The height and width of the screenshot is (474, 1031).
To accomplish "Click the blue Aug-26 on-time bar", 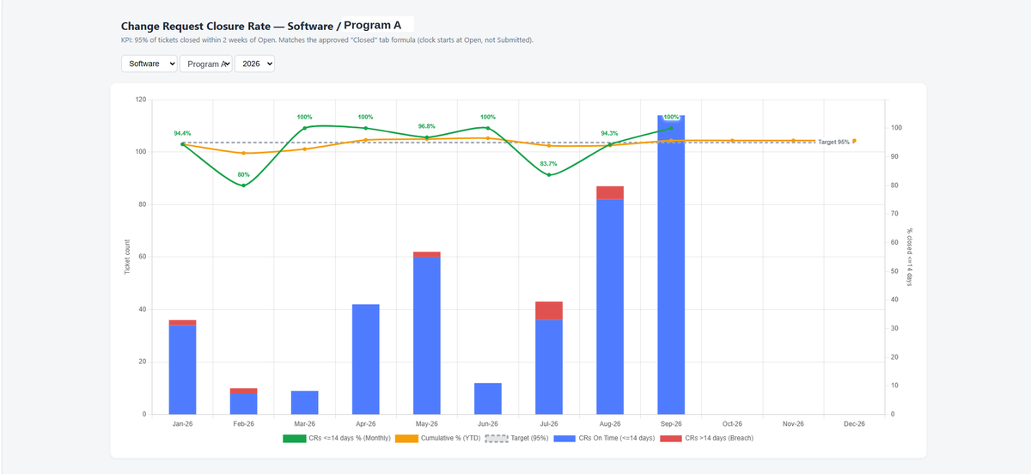I will click(610, 307).
